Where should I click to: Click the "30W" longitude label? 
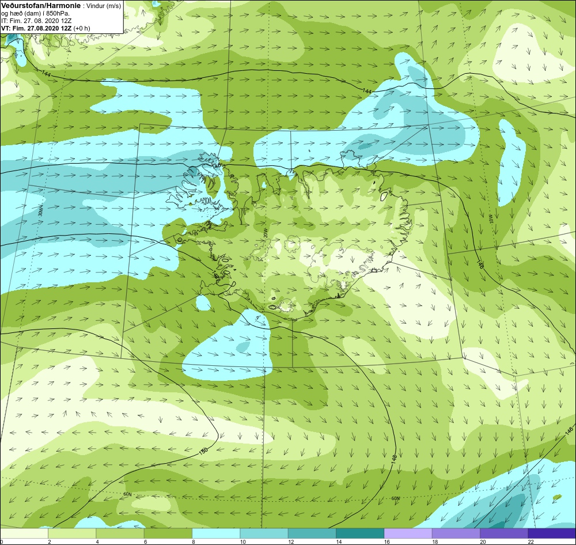40,211
